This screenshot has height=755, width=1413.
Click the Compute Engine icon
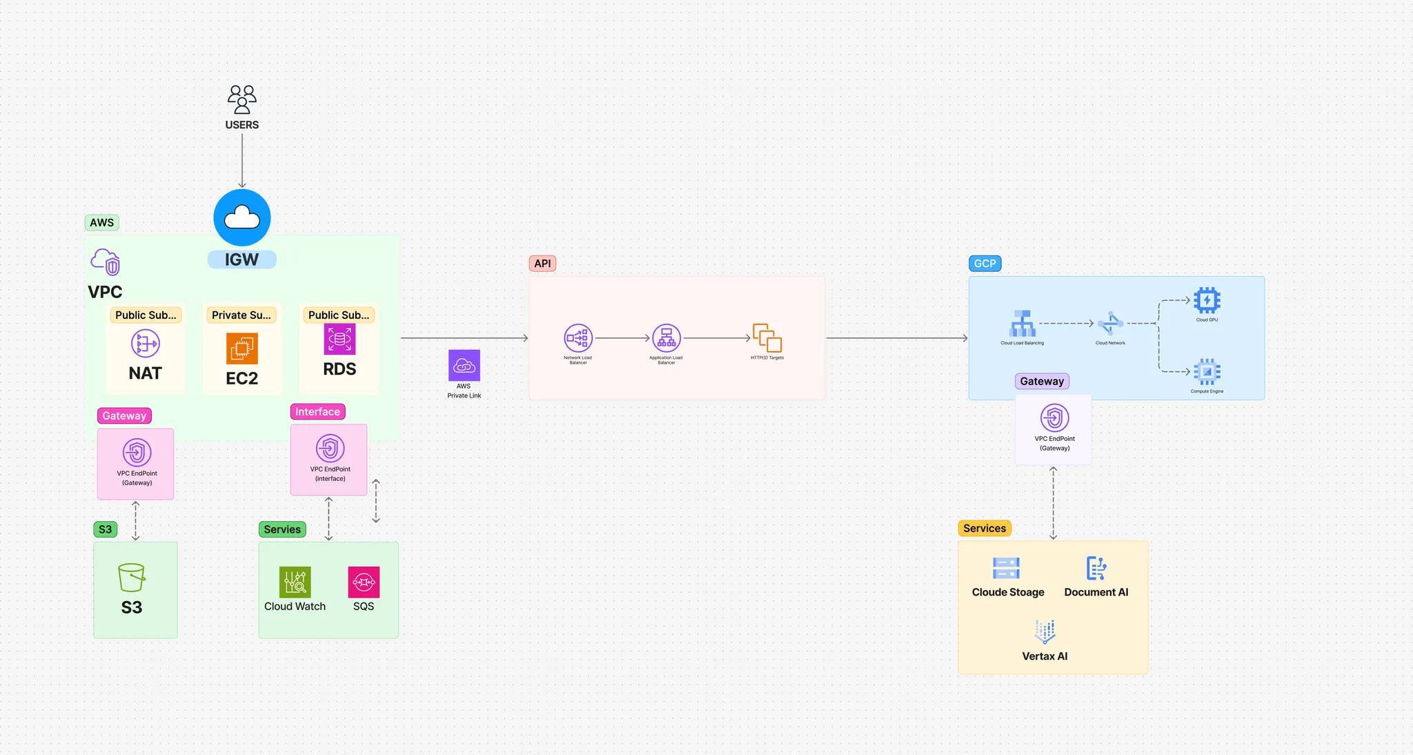pyautogui.click(x=1207, y=372)
